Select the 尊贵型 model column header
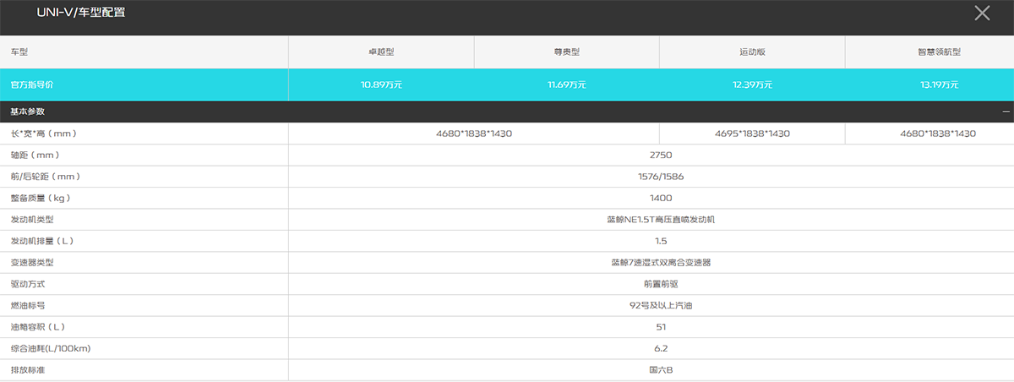 [x=566, y=52]
